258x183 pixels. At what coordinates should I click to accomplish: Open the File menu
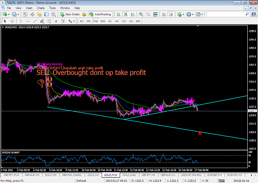pyautogui.click(x=9, y=8)
